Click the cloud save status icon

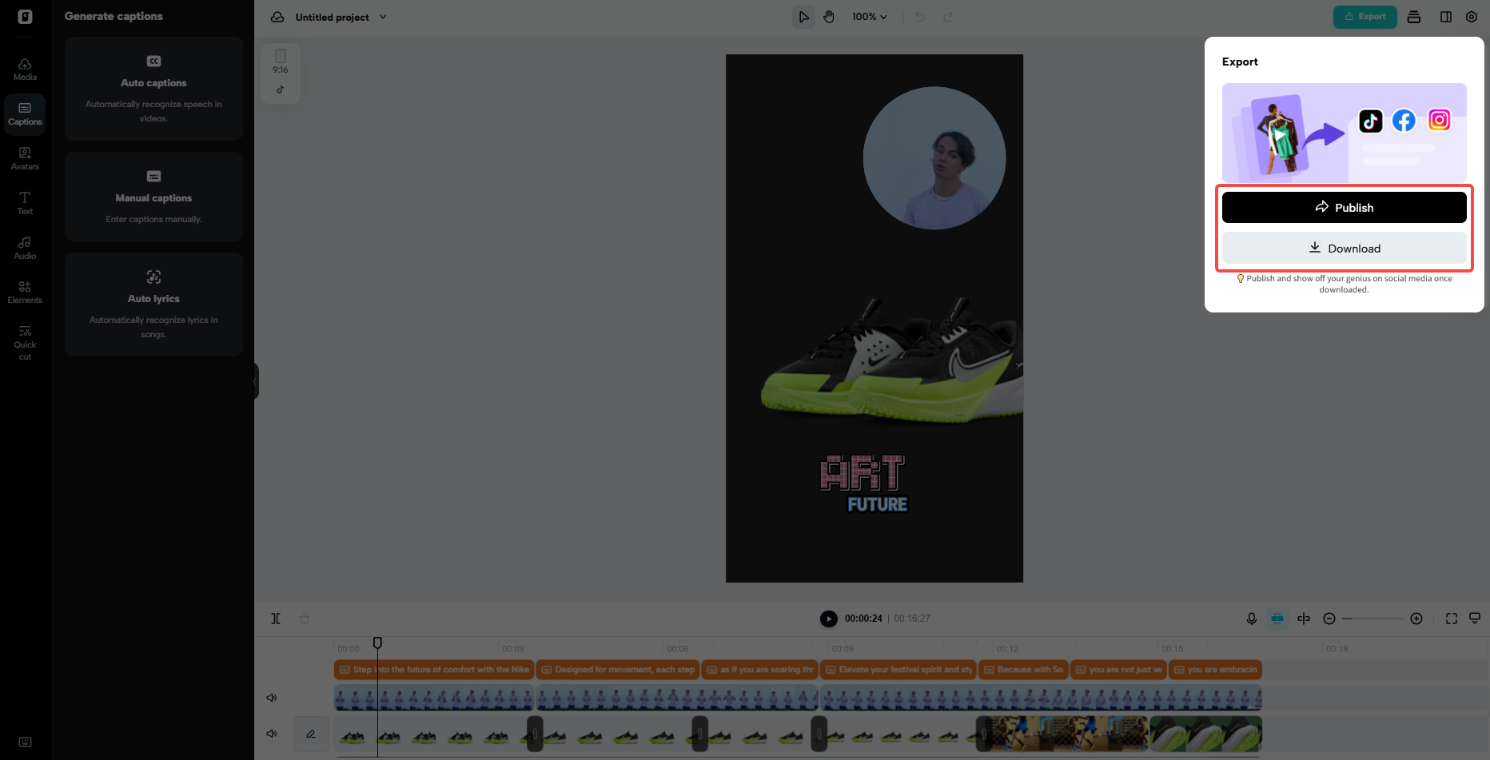click(x=277, y=17)
